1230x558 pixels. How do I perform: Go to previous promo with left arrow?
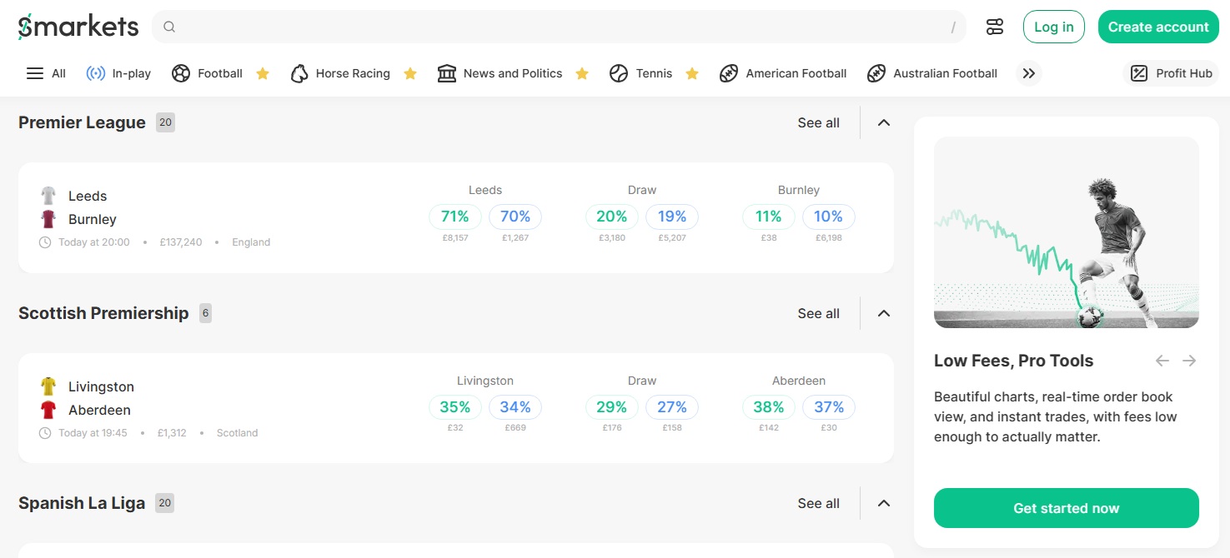click(x=1162, y=361)
